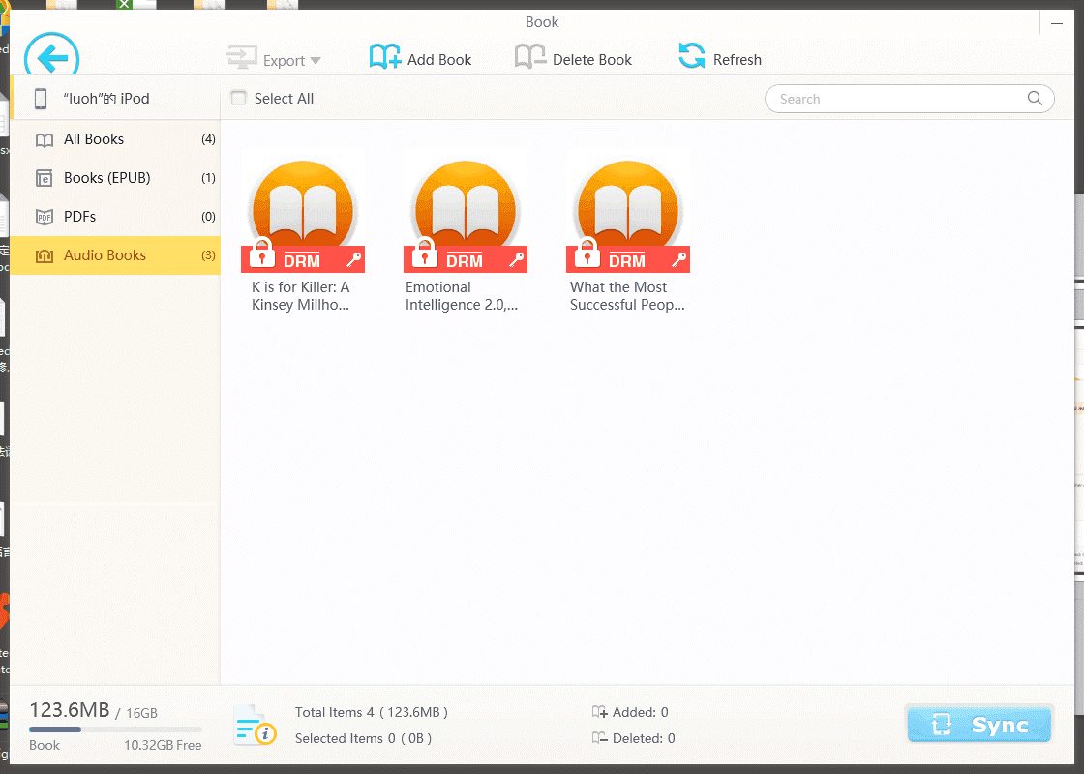Click the Export computer icon
Image resolution: width=1084 pixels, height=774 pixels.
click(241, 57)
